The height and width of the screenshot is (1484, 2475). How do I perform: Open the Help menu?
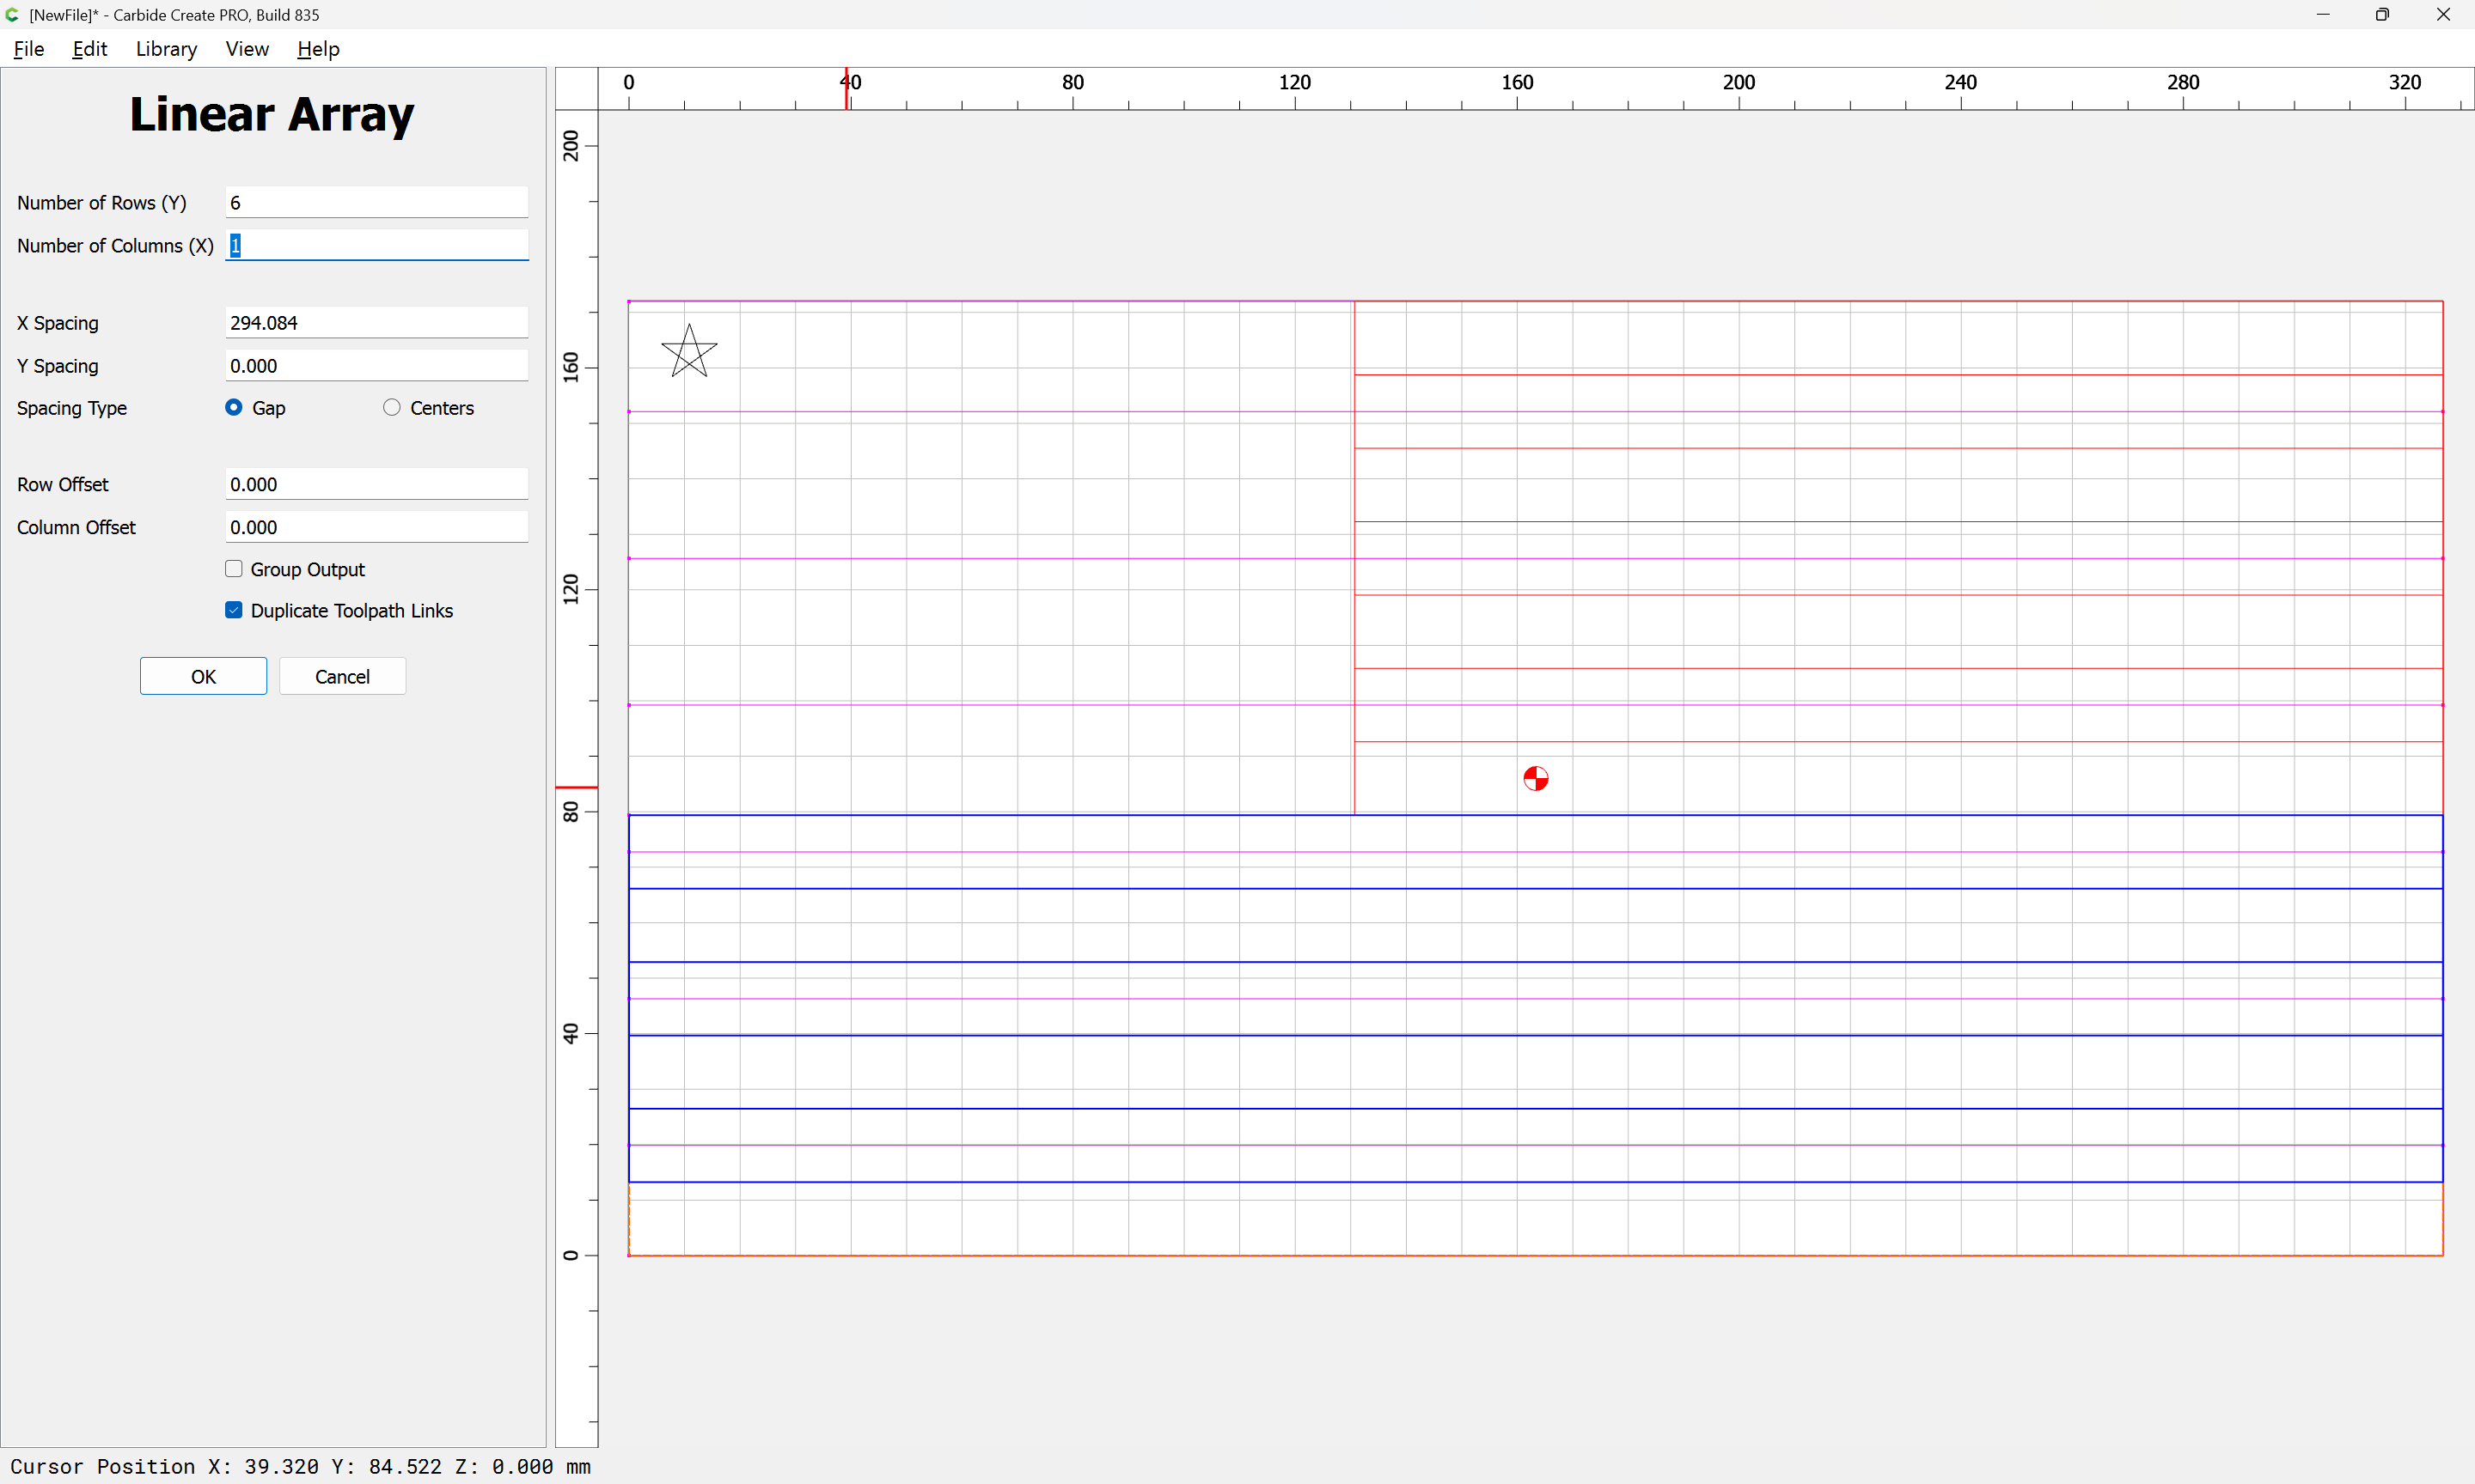point(318,49)
